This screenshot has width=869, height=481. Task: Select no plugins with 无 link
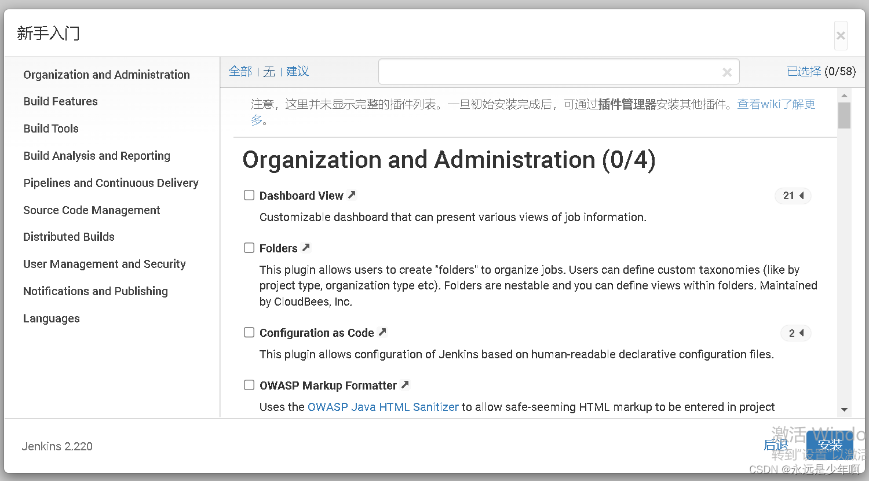pyautogui.click(x=269, y=71)
